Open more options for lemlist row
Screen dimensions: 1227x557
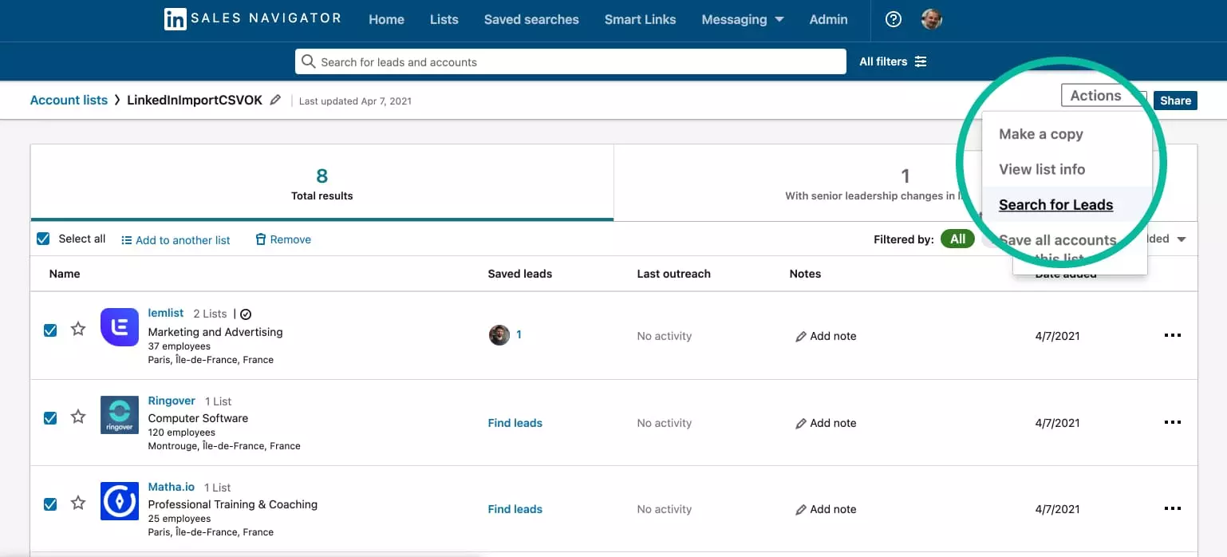[x=1172, y=335]
